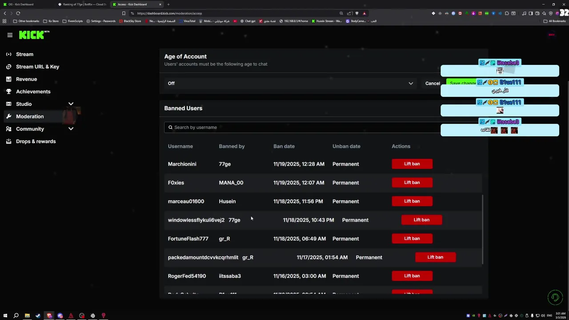
Task: Lift ban for F0xies
Action: coord(412,183)
